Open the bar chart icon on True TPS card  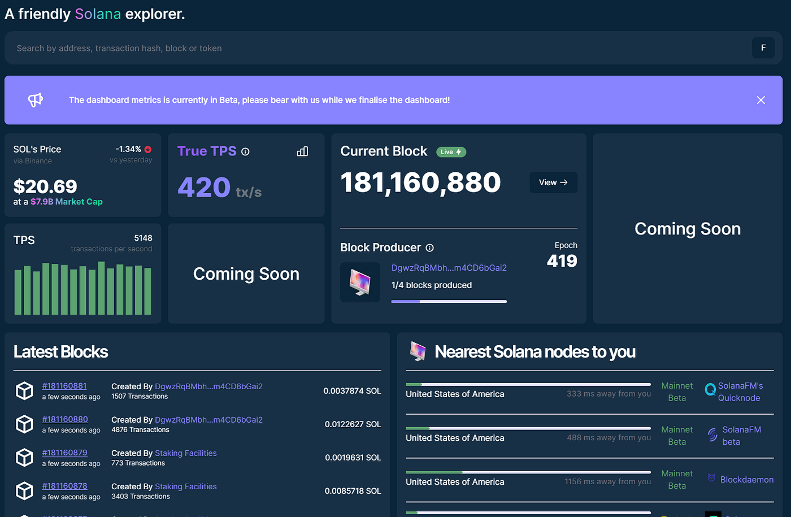[302, 151]
